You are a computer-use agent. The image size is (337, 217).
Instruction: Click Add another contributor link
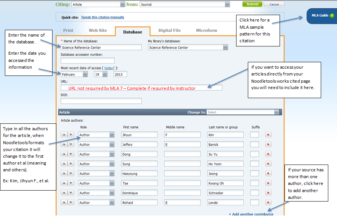251,214
